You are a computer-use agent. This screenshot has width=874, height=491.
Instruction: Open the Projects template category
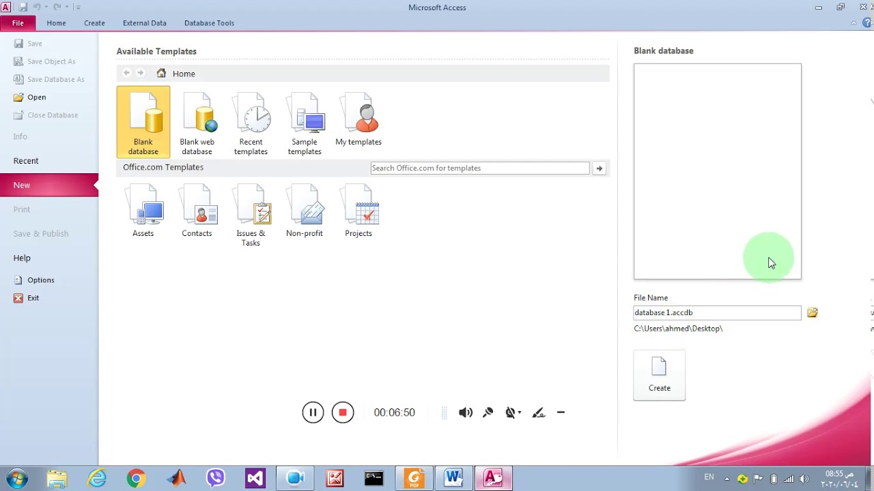[x=358, y=211]
